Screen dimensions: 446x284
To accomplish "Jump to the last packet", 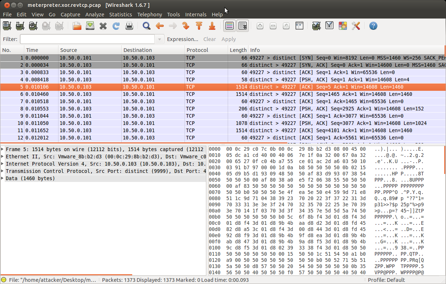I will tap(212, 26).
